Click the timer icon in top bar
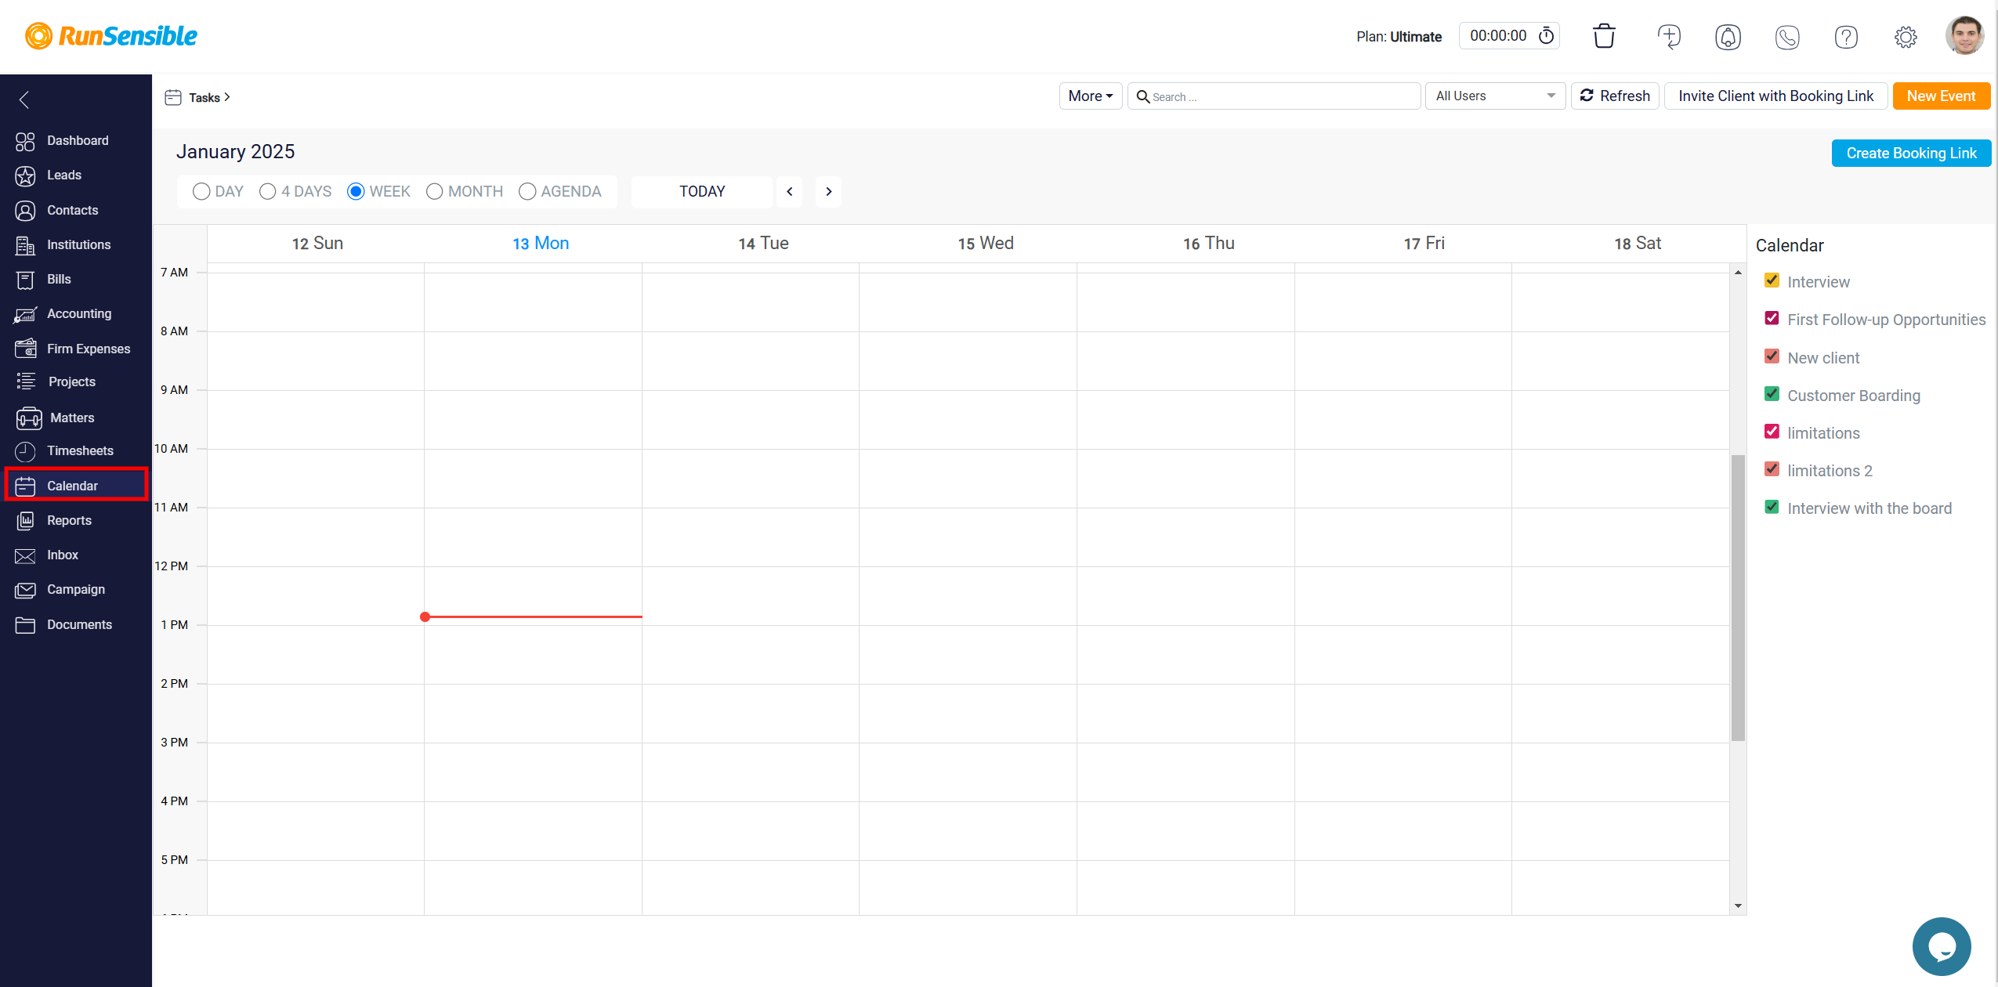The width and height of the screenshot is (1998, 987). (1550, 36)
